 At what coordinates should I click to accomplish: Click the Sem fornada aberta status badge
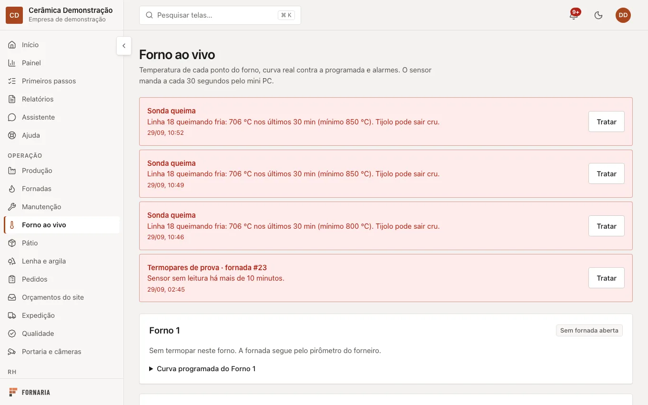click(x=589, y=331)
